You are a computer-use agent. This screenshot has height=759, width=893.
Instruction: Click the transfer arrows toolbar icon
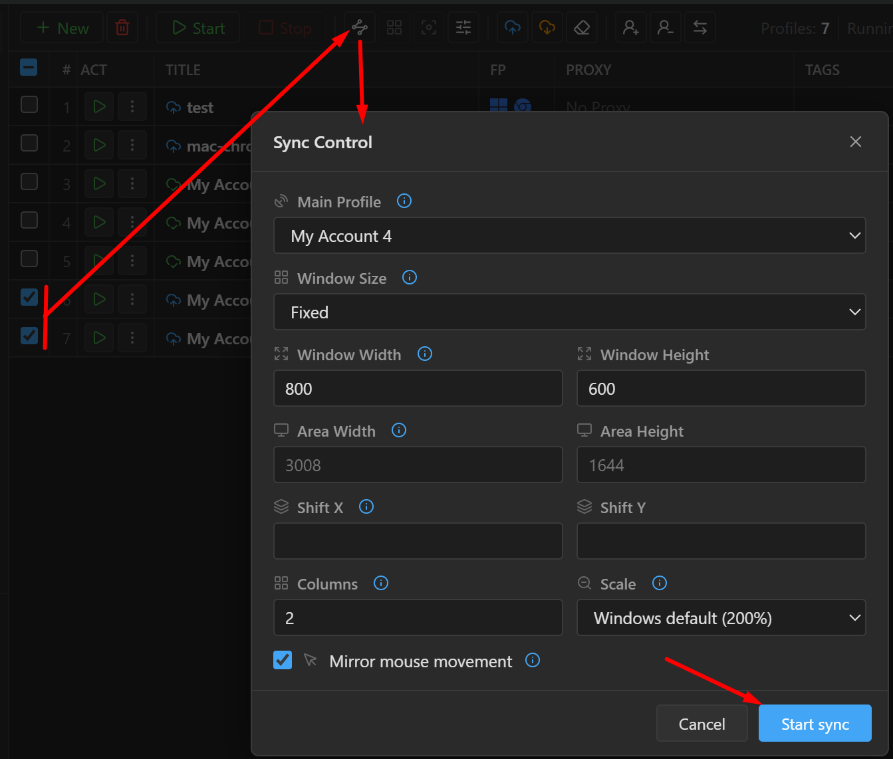pos(700,28)
